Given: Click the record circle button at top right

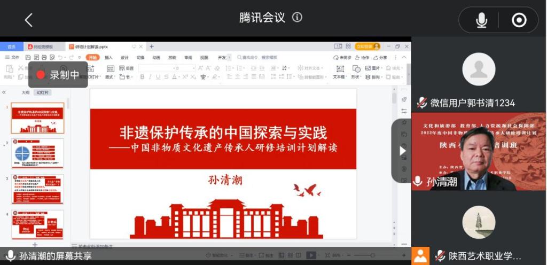Looking at the screenshot, I should tap(519, 20).
